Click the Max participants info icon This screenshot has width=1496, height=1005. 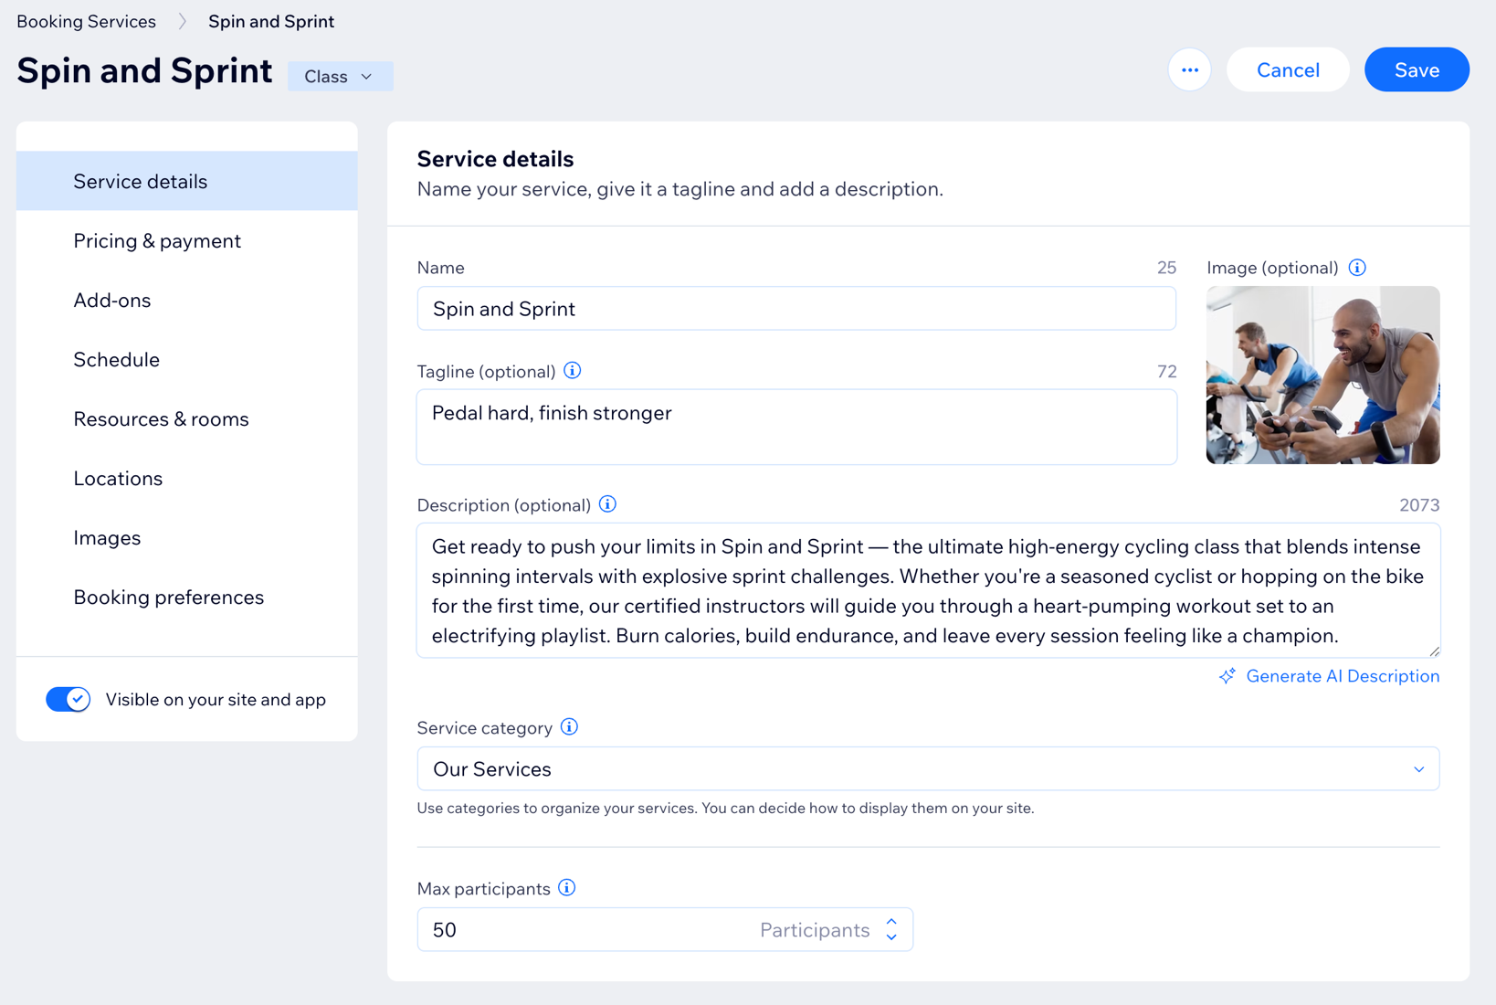click(567, 887)
